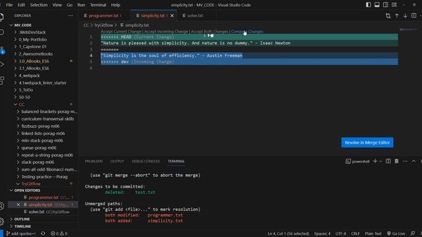Select the Plain Text language mode
Screen dimensions: 422x237
click(373, 234)
